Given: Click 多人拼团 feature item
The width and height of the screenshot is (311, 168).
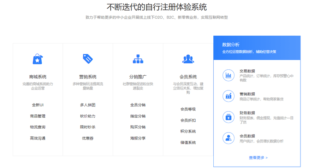Looking at the screenshot, I should tap(88, 105).
